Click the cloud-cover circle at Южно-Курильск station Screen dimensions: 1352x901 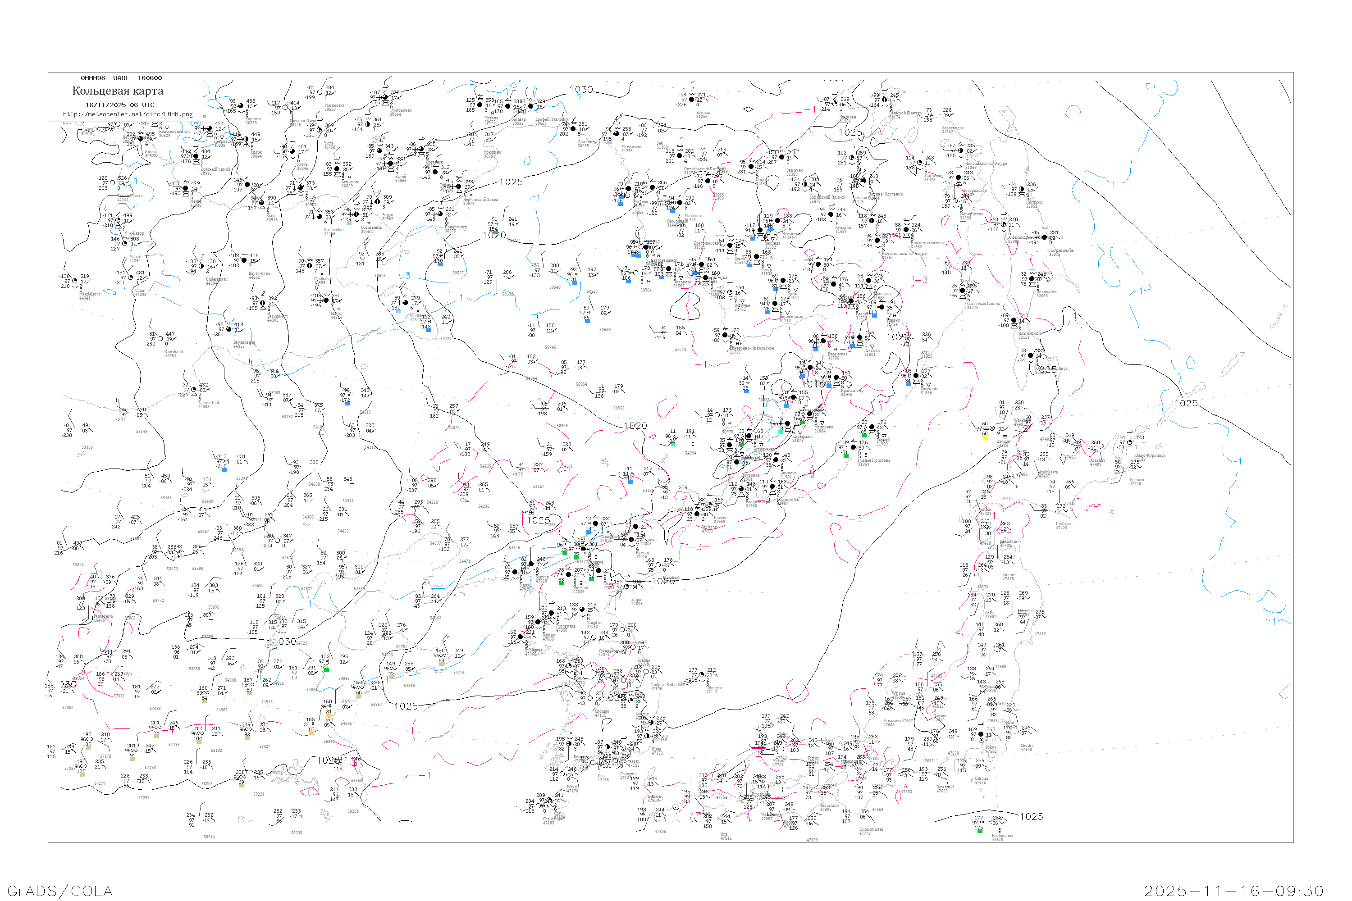tap(1129, 442)
